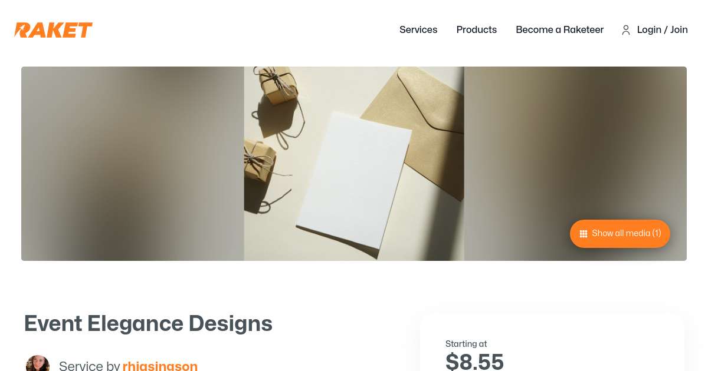Click the Show all media (1) button
Image resolution: width=708 pixels, height=371 pixels.
coord(620,234)
